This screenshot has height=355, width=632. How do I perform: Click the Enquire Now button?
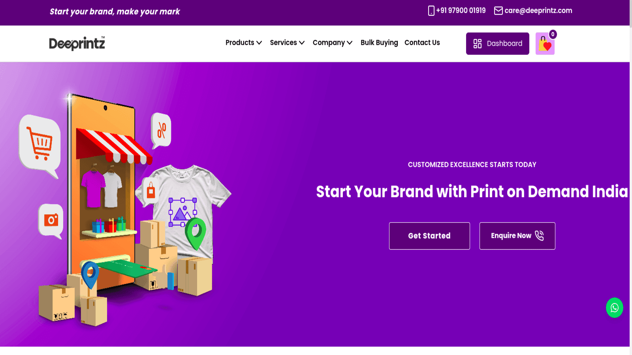517,236
